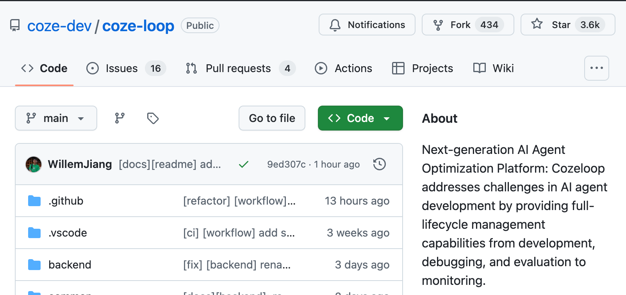The width and height of the screenshot is (626, 295).
Task: Open the green Code dropdown button
Action: (x=360, y=118)
